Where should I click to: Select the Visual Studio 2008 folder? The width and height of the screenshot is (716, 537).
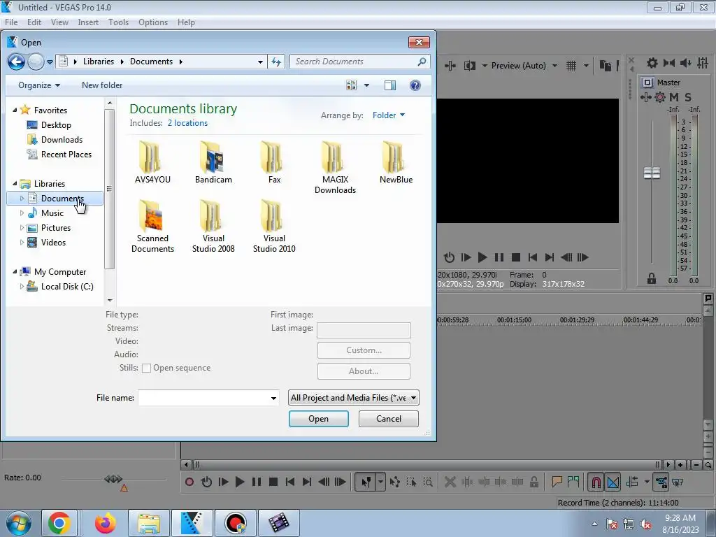(x=213, y=226)
